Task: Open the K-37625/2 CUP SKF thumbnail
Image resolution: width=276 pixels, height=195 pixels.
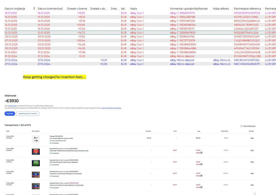Action: 36,175
